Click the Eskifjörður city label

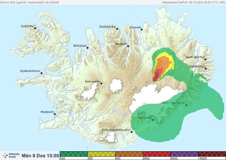[197, 66]
